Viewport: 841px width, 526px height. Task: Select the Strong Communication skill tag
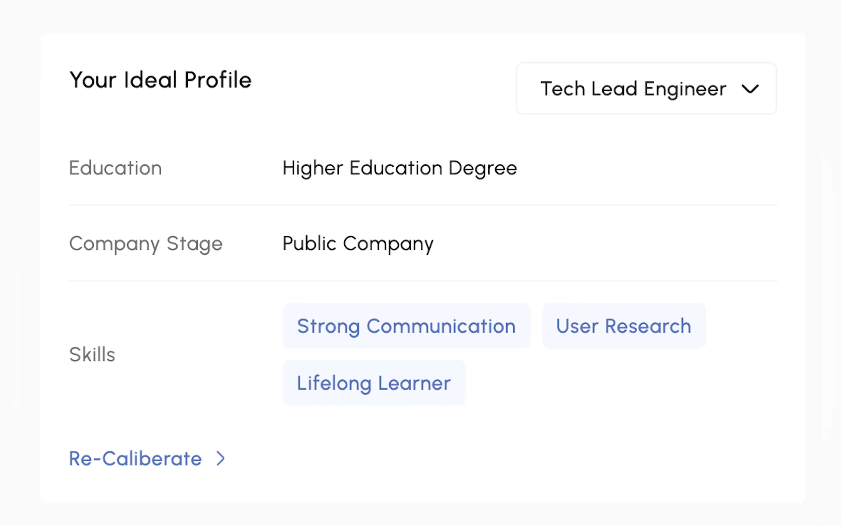click(406, 326)
